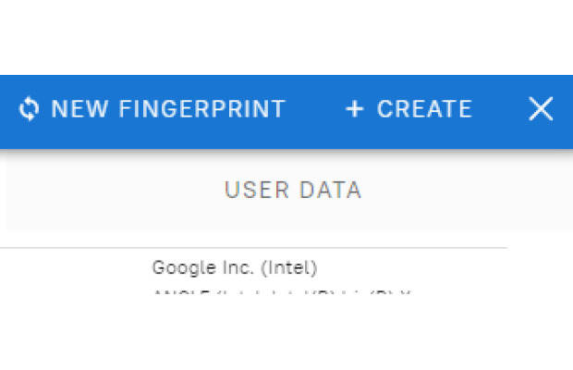Click the circular refresh arrows icon
This screenshot has height=370, width=573.
pos(29,109)
